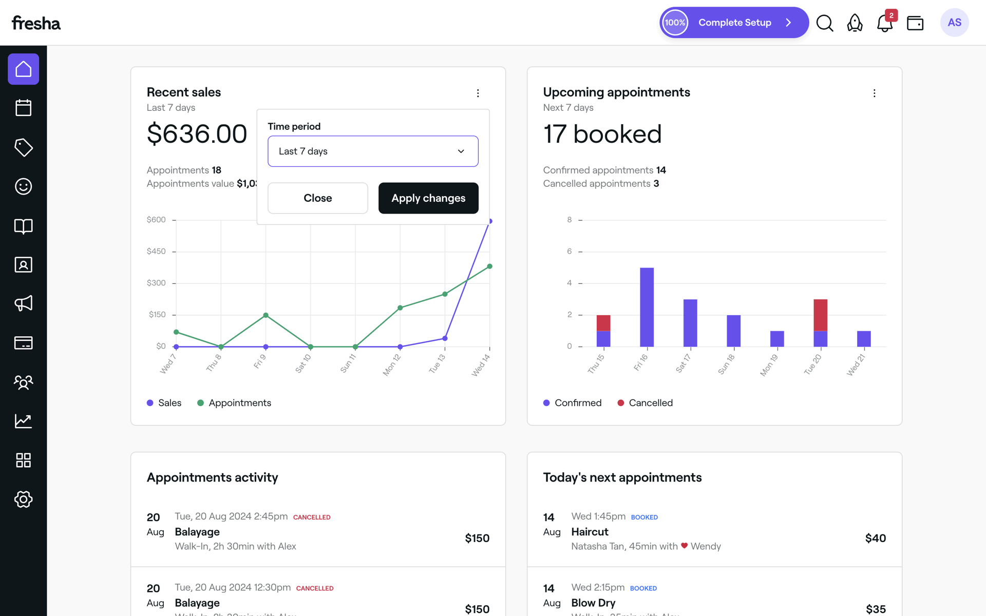Open Add-ons via the grid icon

(x=23, y=460)
